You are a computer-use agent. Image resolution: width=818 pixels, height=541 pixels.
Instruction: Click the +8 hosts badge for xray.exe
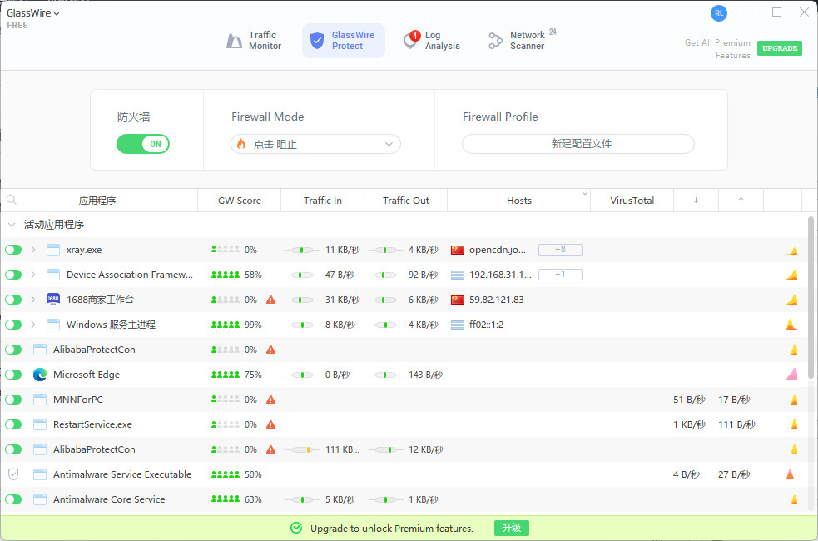pos(560,250)
